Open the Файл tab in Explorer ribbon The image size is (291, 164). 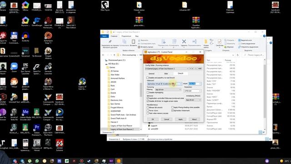[105, 36]
